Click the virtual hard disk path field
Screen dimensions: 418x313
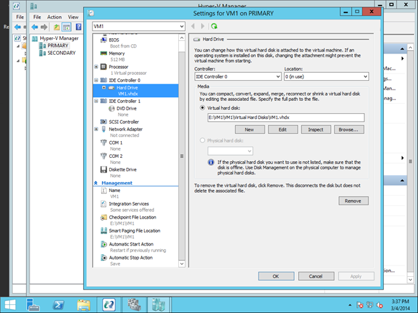pos(285,118)
